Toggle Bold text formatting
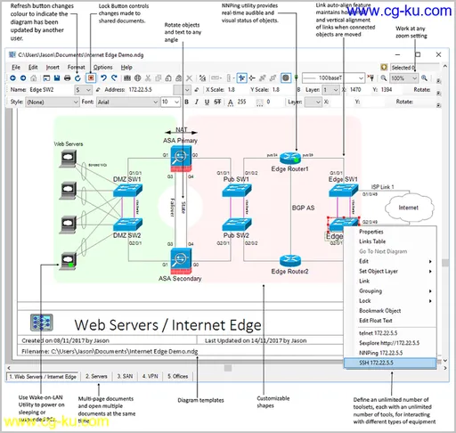The image size is (456, 433). coord(187,102)
